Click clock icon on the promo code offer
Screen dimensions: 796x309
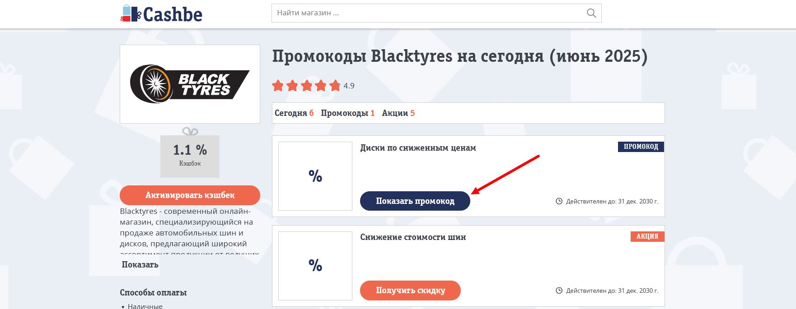[559, 201]
